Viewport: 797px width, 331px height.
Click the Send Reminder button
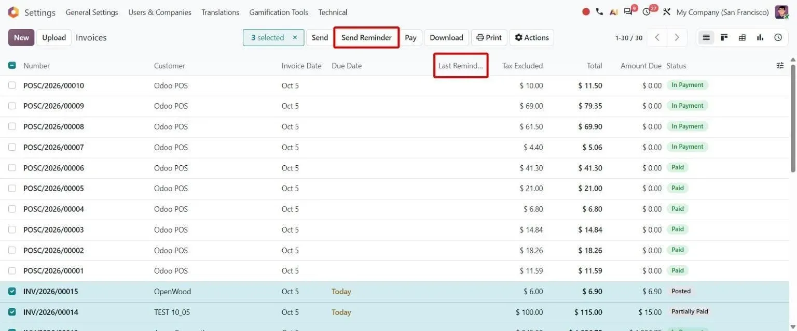tap(366, 37)
